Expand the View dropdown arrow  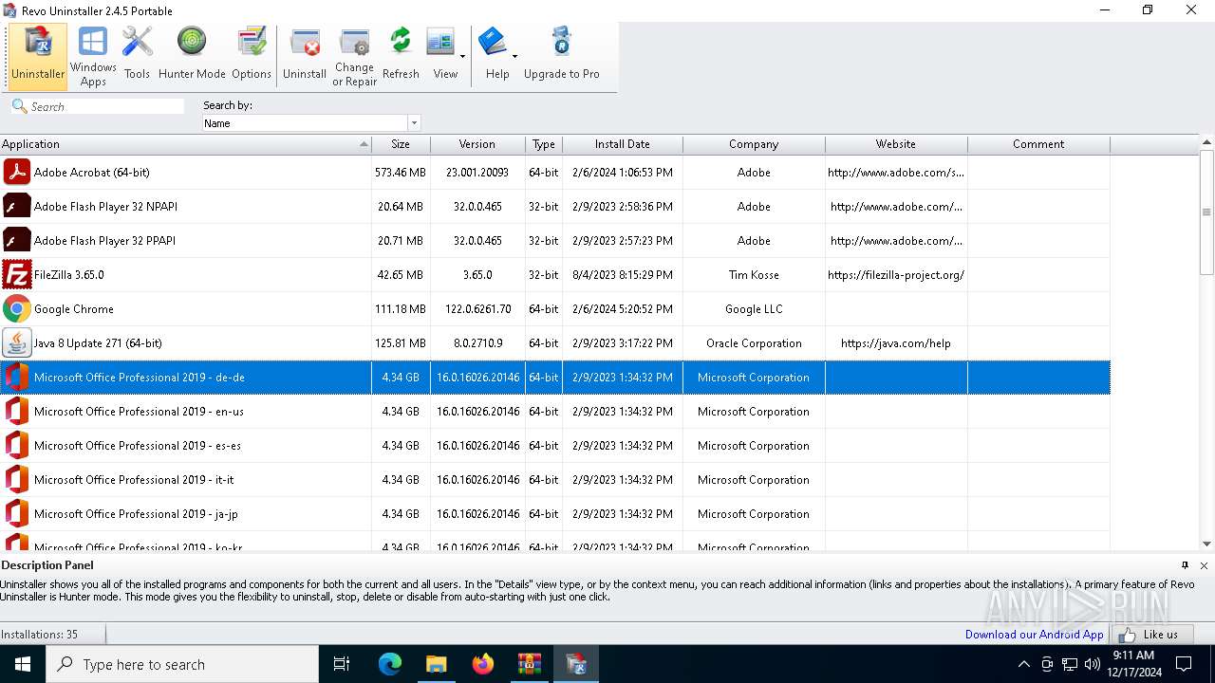click(463, 57)
